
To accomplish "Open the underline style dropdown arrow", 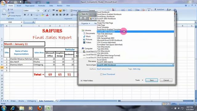I will [34, 15].
